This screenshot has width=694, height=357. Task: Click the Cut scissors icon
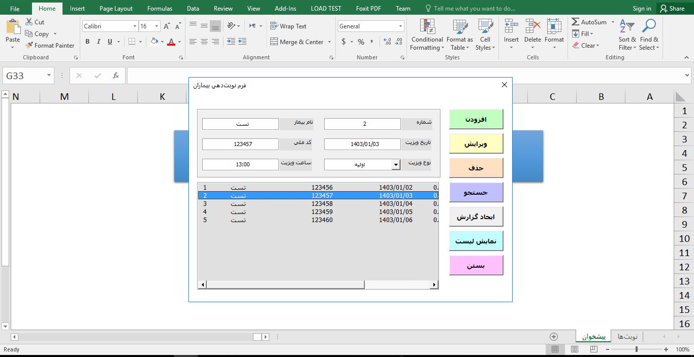(x=29, y=22)
